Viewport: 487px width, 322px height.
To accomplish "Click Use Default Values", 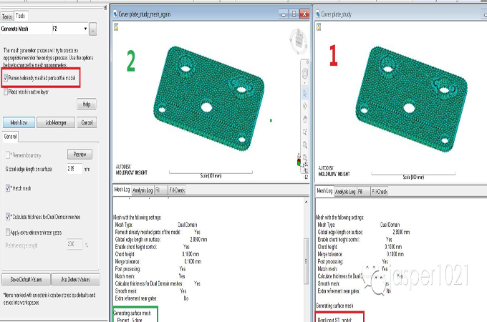I will [75, 280].
